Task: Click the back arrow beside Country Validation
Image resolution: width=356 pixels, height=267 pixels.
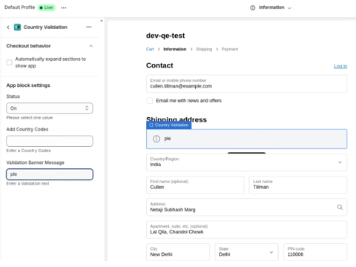Action: pos(8,27)
